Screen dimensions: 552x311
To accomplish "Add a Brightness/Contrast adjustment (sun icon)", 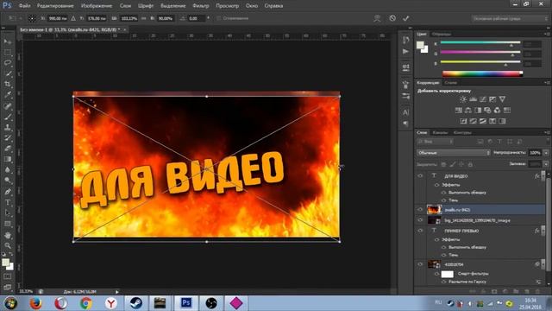I will (x=463, y=99).
